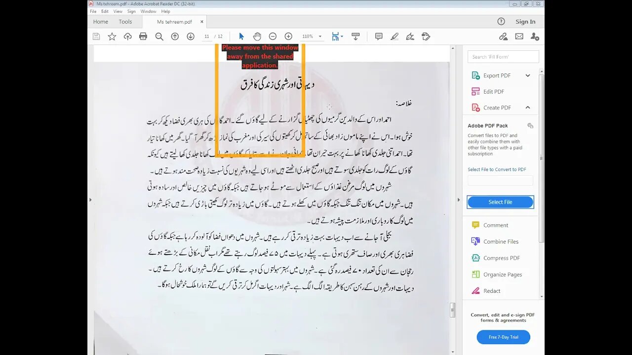Click the empty file field above Select File
The image size is (632, 355).
pos(500,180)
